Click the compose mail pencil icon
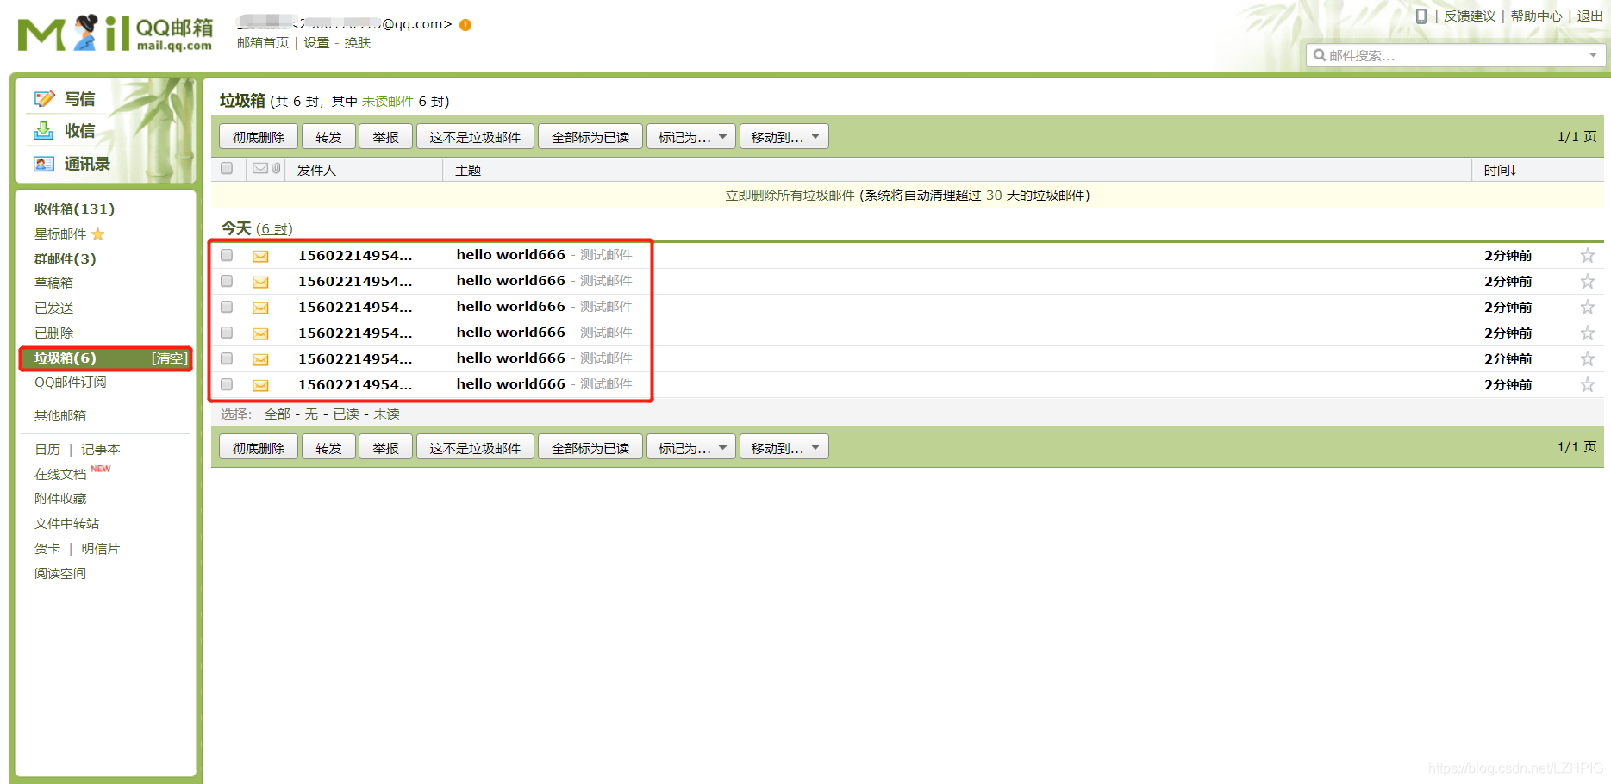The height and width of the screenshot is (784, 1611). tap(44, 99)
